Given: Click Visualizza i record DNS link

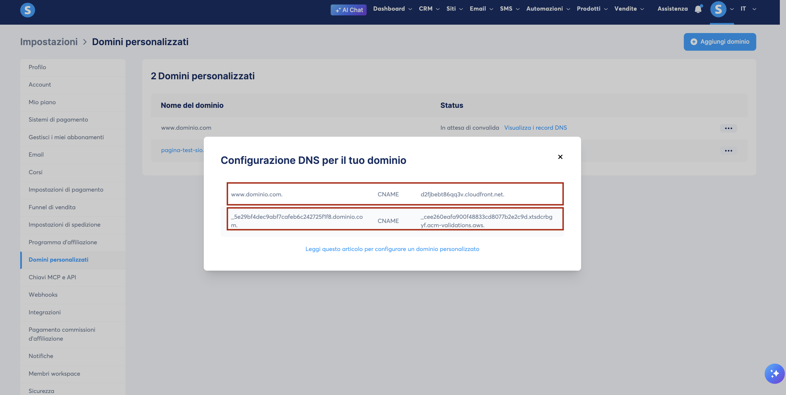Looking at the screenshot, I should (x=535, y=128).
